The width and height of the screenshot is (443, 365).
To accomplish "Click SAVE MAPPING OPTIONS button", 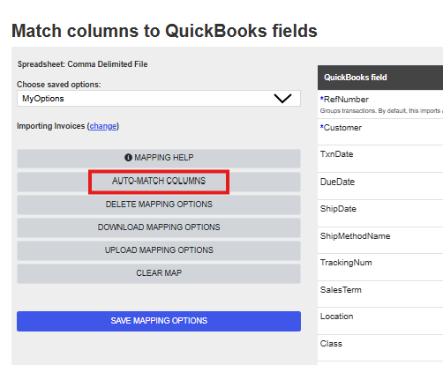I will click(159, 321).
